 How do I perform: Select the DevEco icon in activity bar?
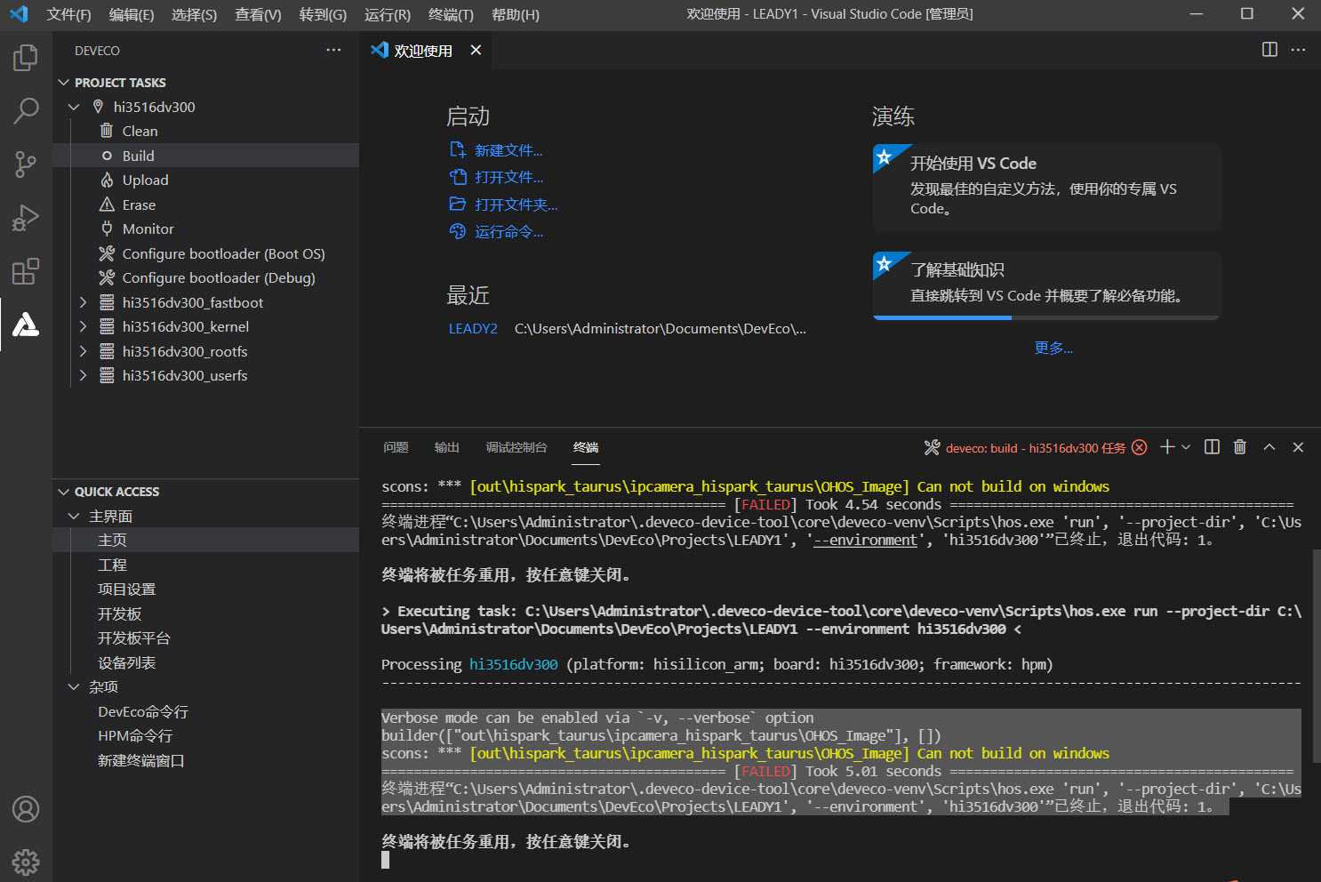(x=26, y=325)
